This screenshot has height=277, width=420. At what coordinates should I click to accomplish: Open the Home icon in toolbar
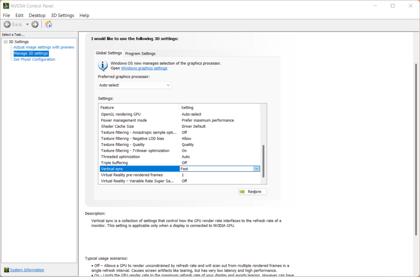coord(48,24)
